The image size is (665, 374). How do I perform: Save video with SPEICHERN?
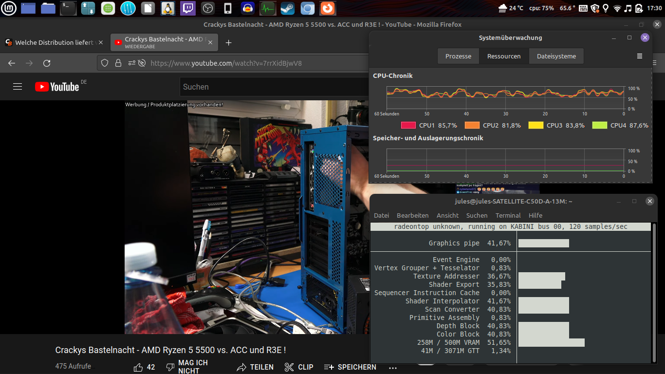(x=350, y=367)
